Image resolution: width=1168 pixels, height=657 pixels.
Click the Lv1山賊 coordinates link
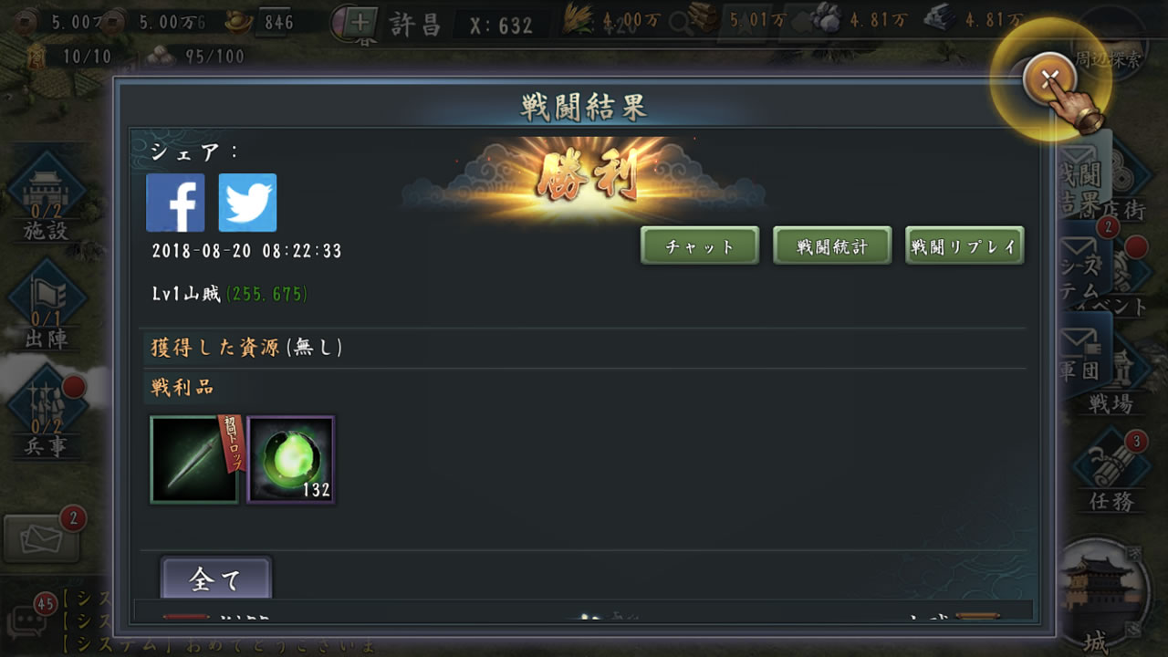(x=266, y=295)
